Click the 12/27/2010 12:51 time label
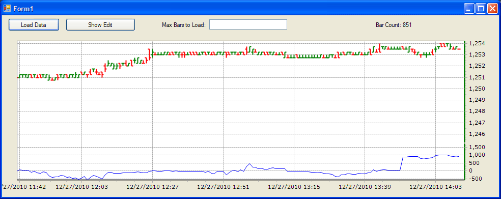The height and width of the screenshot is (199, 501). point(223,187)
